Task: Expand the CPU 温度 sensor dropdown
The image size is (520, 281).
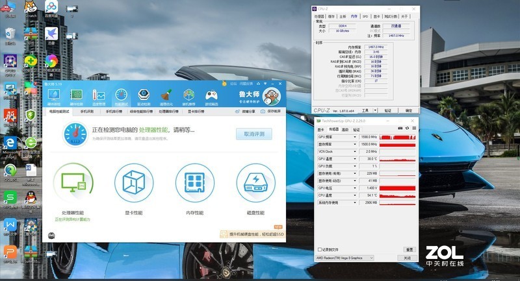Action: click(354, 195)
